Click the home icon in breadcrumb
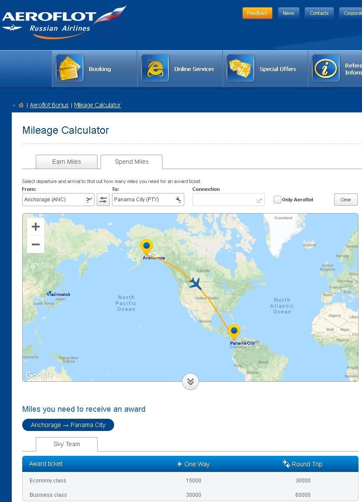This screenshot has width=362, height=502. 21,105
